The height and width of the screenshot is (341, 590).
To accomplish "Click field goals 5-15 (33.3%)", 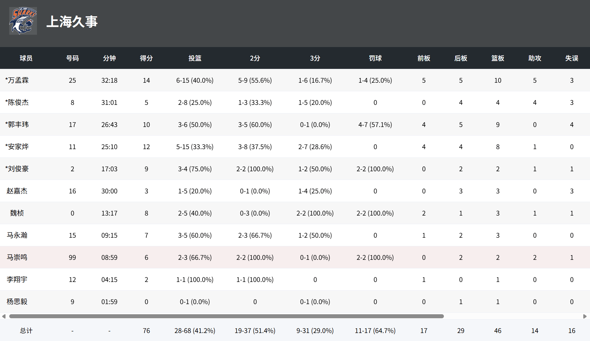I will (195, 147).
